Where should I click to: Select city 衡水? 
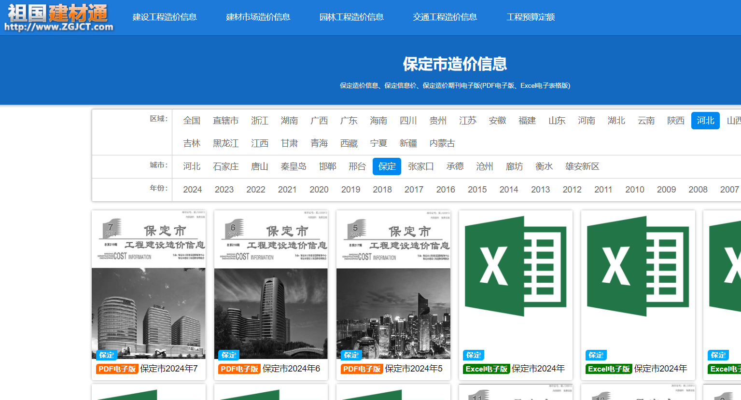(x=544, y=166)
